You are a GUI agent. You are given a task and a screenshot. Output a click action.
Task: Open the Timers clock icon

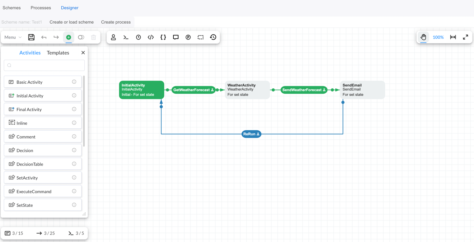138,37
